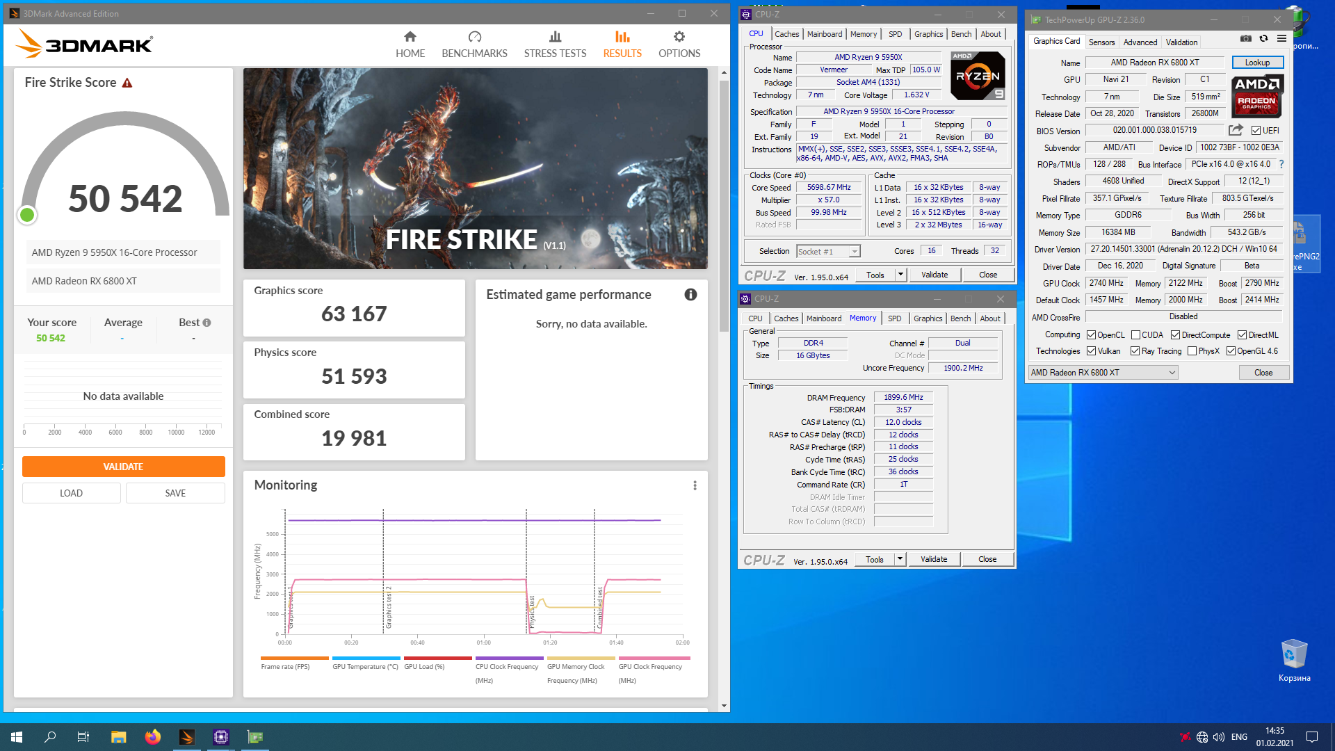Open the Bench tab in upper CPU-Z window
Screen dimensions: 1335x751
[962, 34]
